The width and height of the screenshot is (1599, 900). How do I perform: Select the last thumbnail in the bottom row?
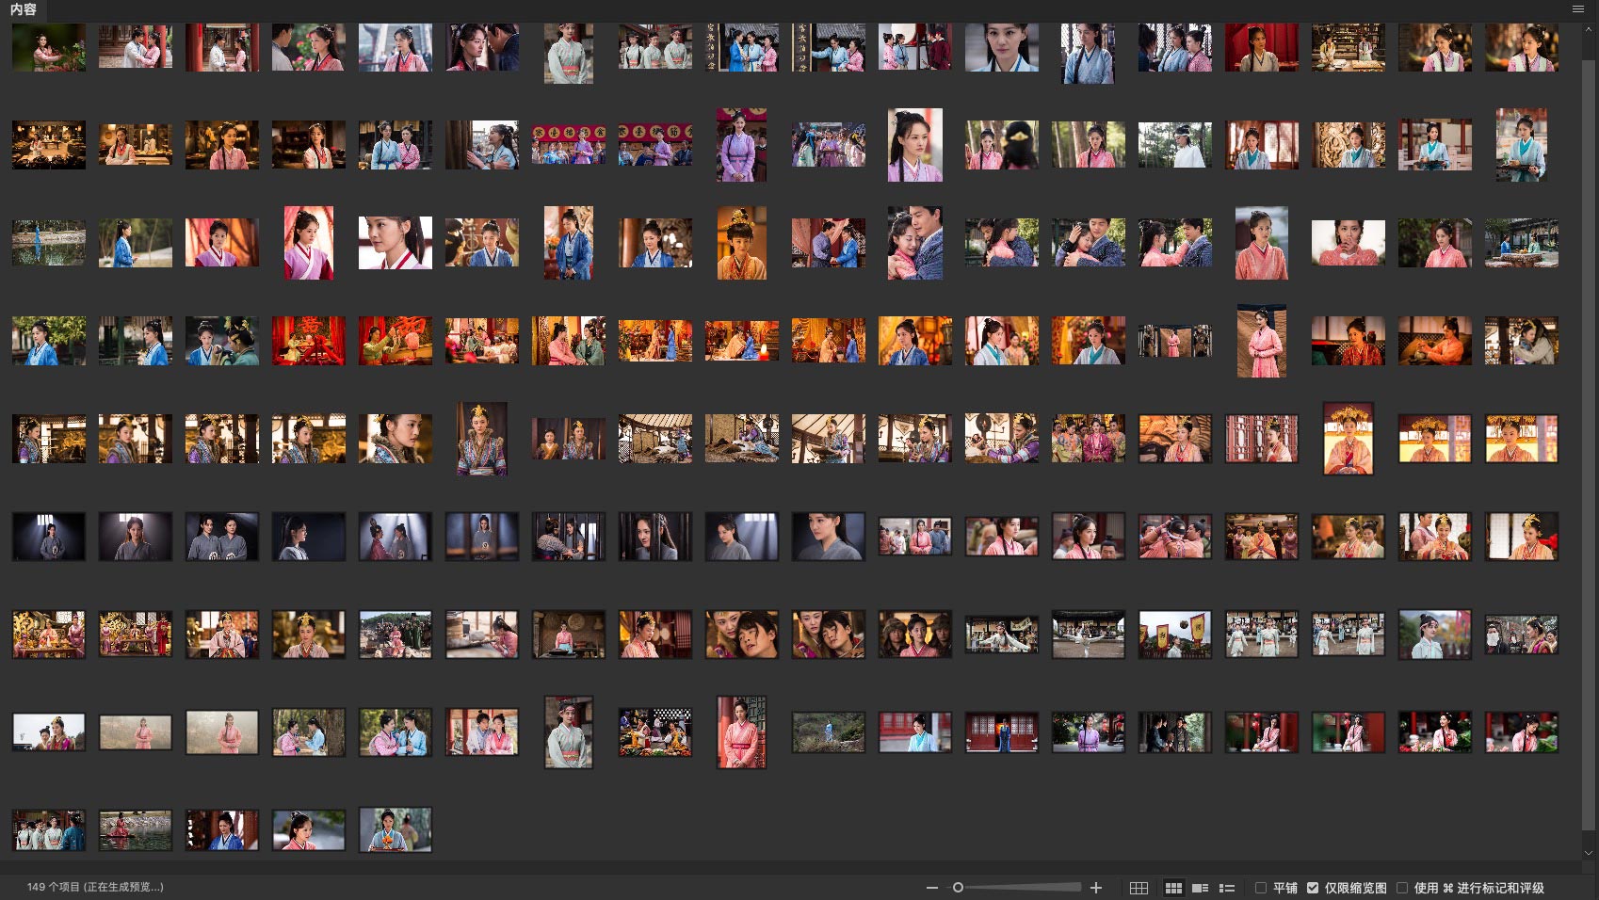click(x=396, y=829)
